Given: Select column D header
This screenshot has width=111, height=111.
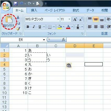Looking at the screenshot, I should click(x=75, y=46).
